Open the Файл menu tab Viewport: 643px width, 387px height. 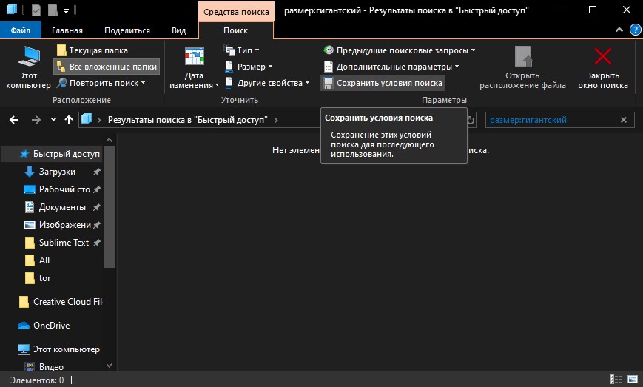click(x=21, y=30)
